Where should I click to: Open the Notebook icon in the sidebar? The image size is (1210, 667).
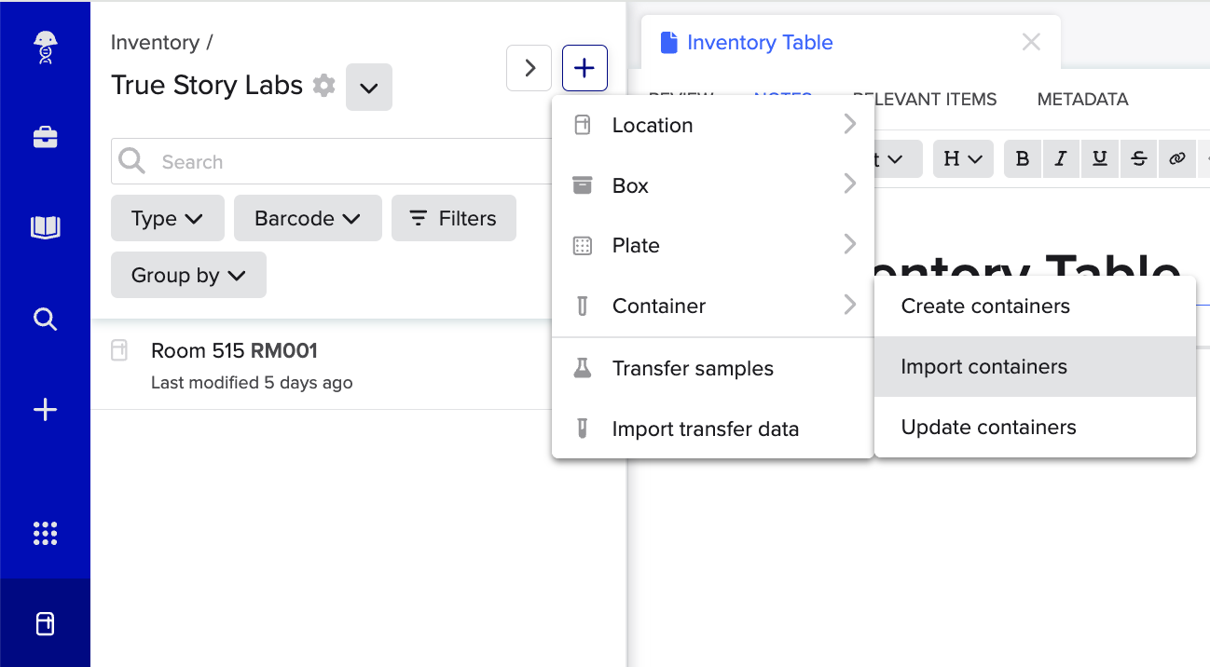click(x=45, y=226)
